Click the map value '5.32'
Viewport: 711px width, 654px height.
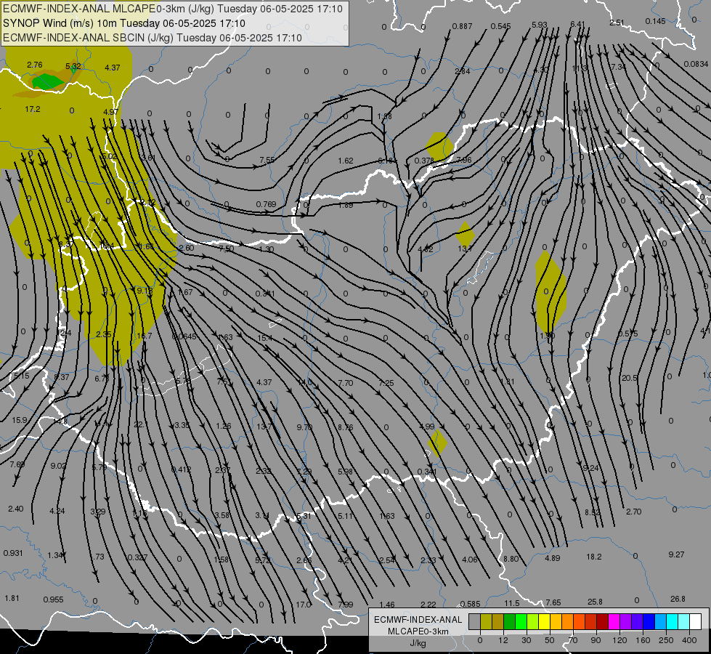click(x=73, y=66)
